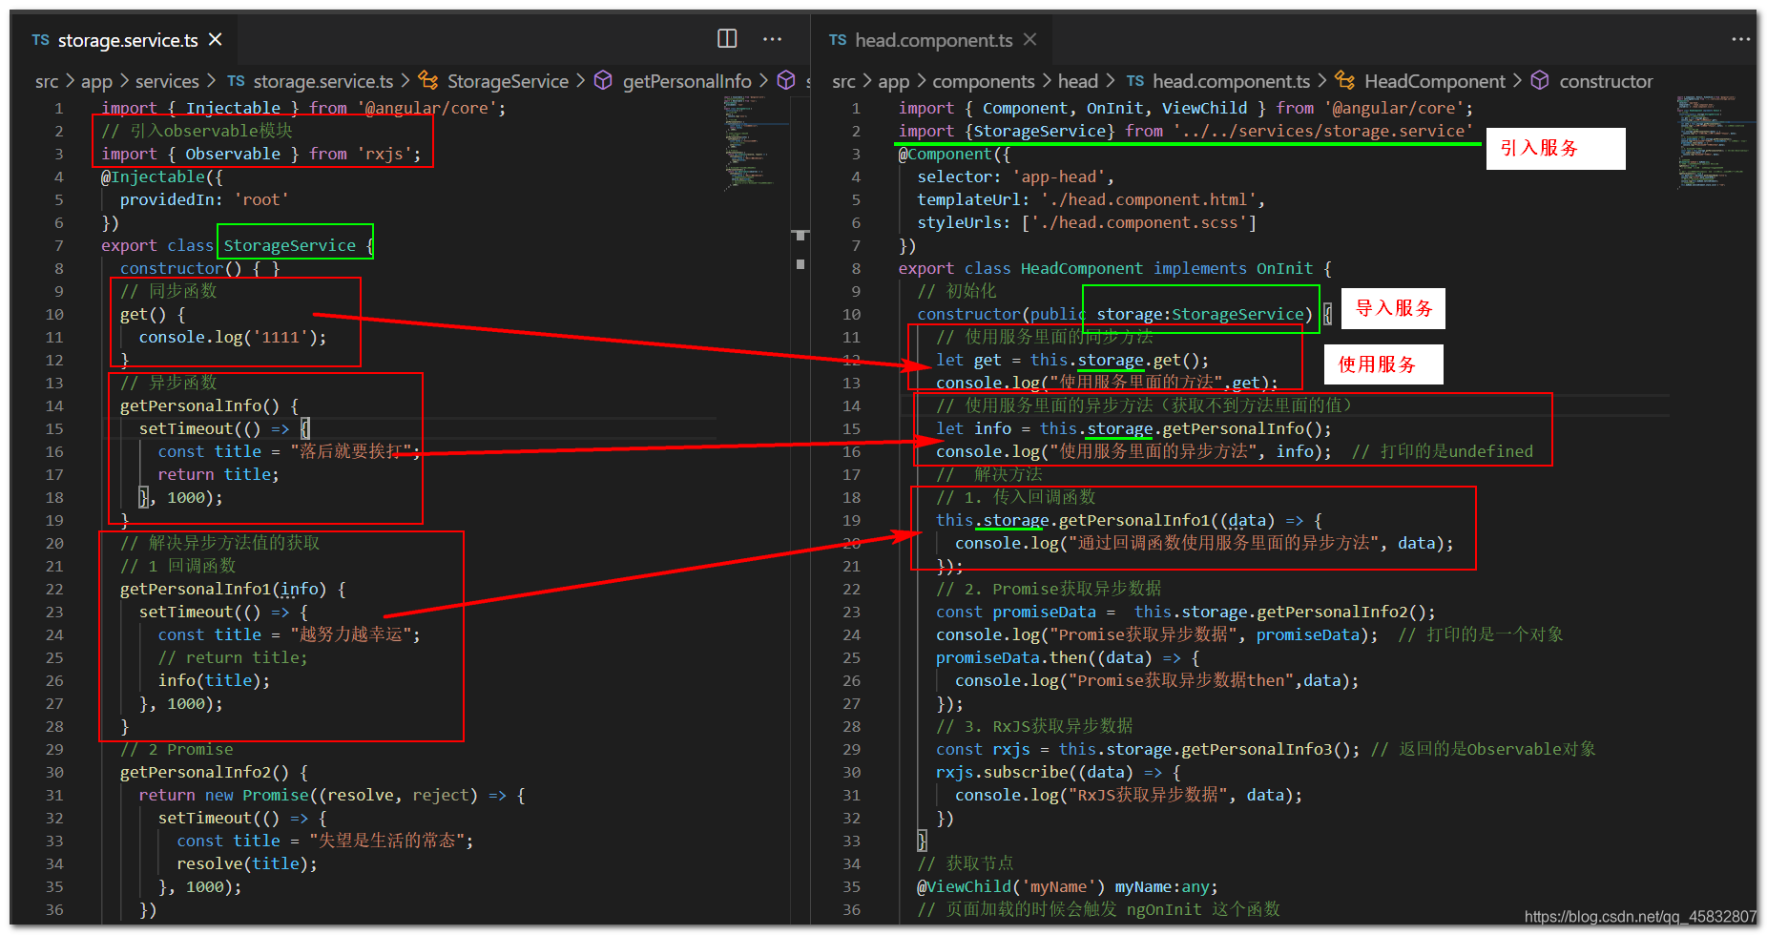The width and height of the screenshot is (1767, 935).
Task: Click 'selector' property in right editor
Action: point(955,177)
